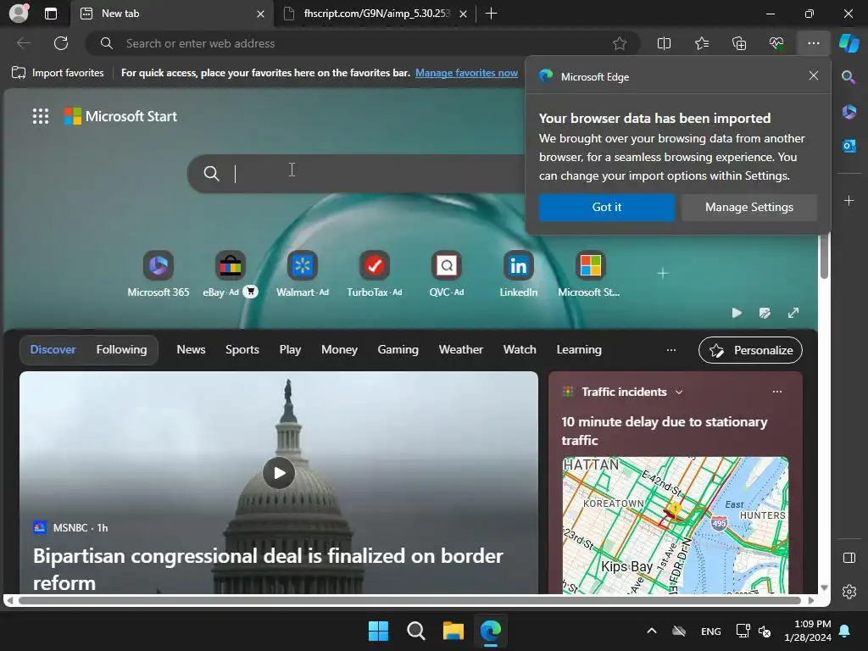This screenshot has width=868, height=651.
Task: Open Copilot icon in toolbar
Action: tap(849, 43)
